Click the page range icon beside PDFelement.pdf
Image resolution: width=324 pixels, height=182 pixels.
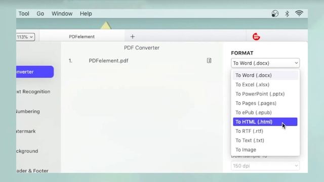click(209, 61)
